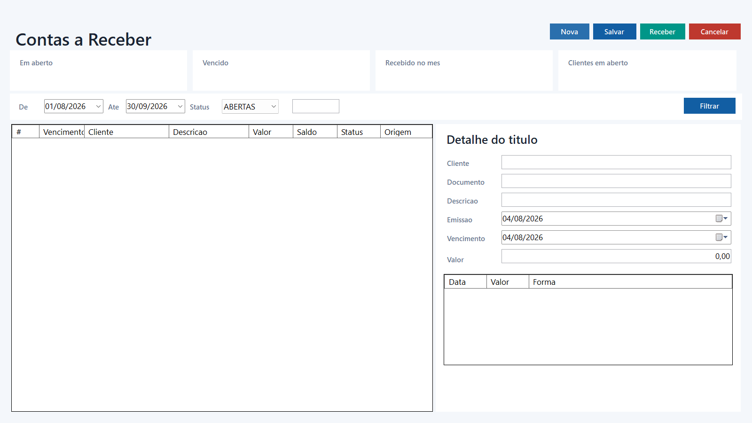752x423 pixels.
Task: Sort by Saldo column header
Action: tap(315, 132)
